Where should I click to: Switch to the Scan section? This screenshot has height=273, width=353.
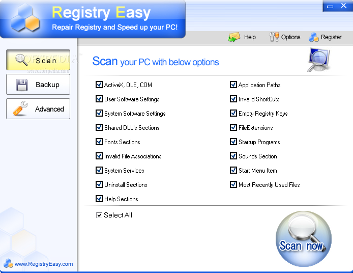(x=38, y=60)
